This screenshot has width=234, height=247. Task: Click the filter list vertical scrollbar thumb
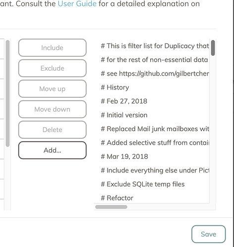pos(213,48)
